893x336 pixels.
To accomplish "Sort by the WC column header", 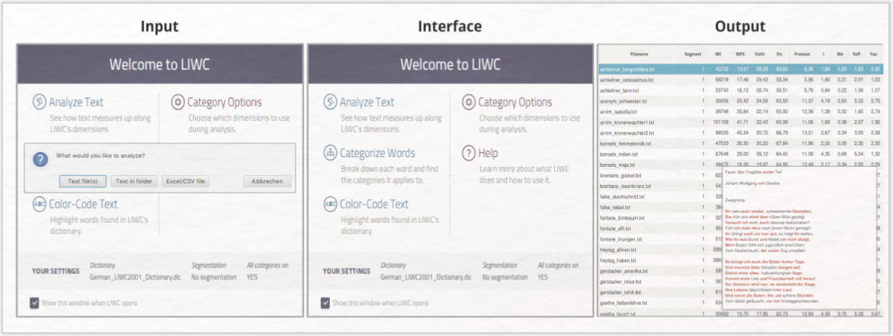I will (717, 54).
